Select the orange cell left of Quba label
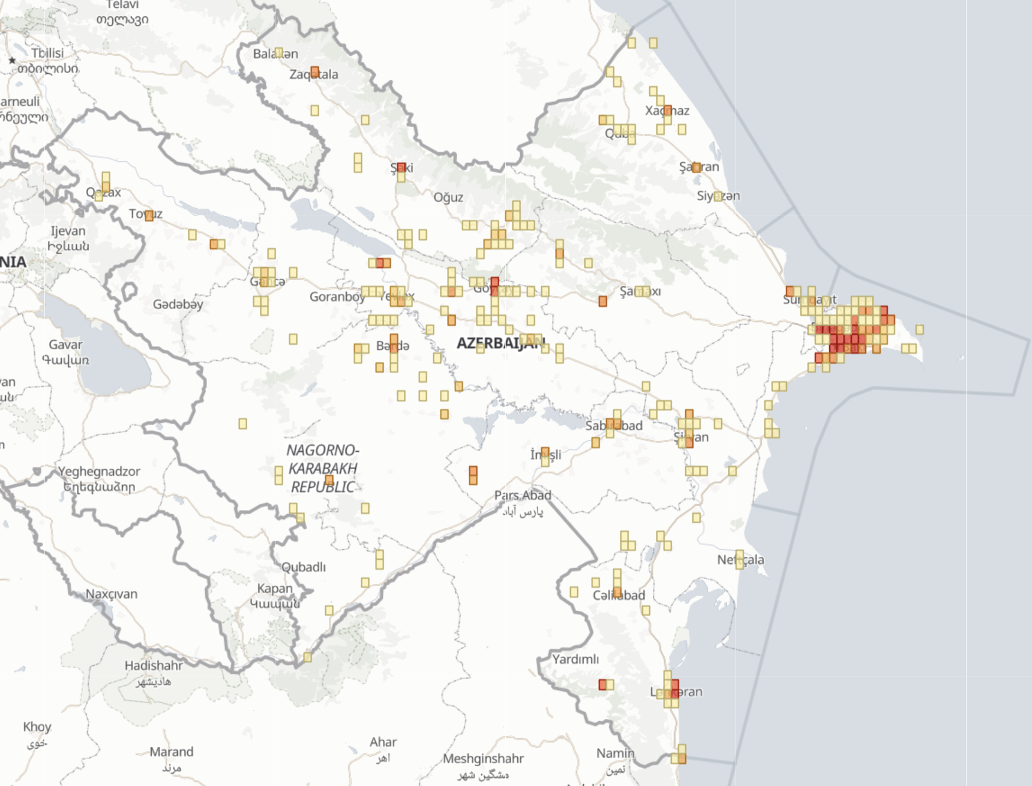This screenshot has width=1032, height=786. coord(602,119)
